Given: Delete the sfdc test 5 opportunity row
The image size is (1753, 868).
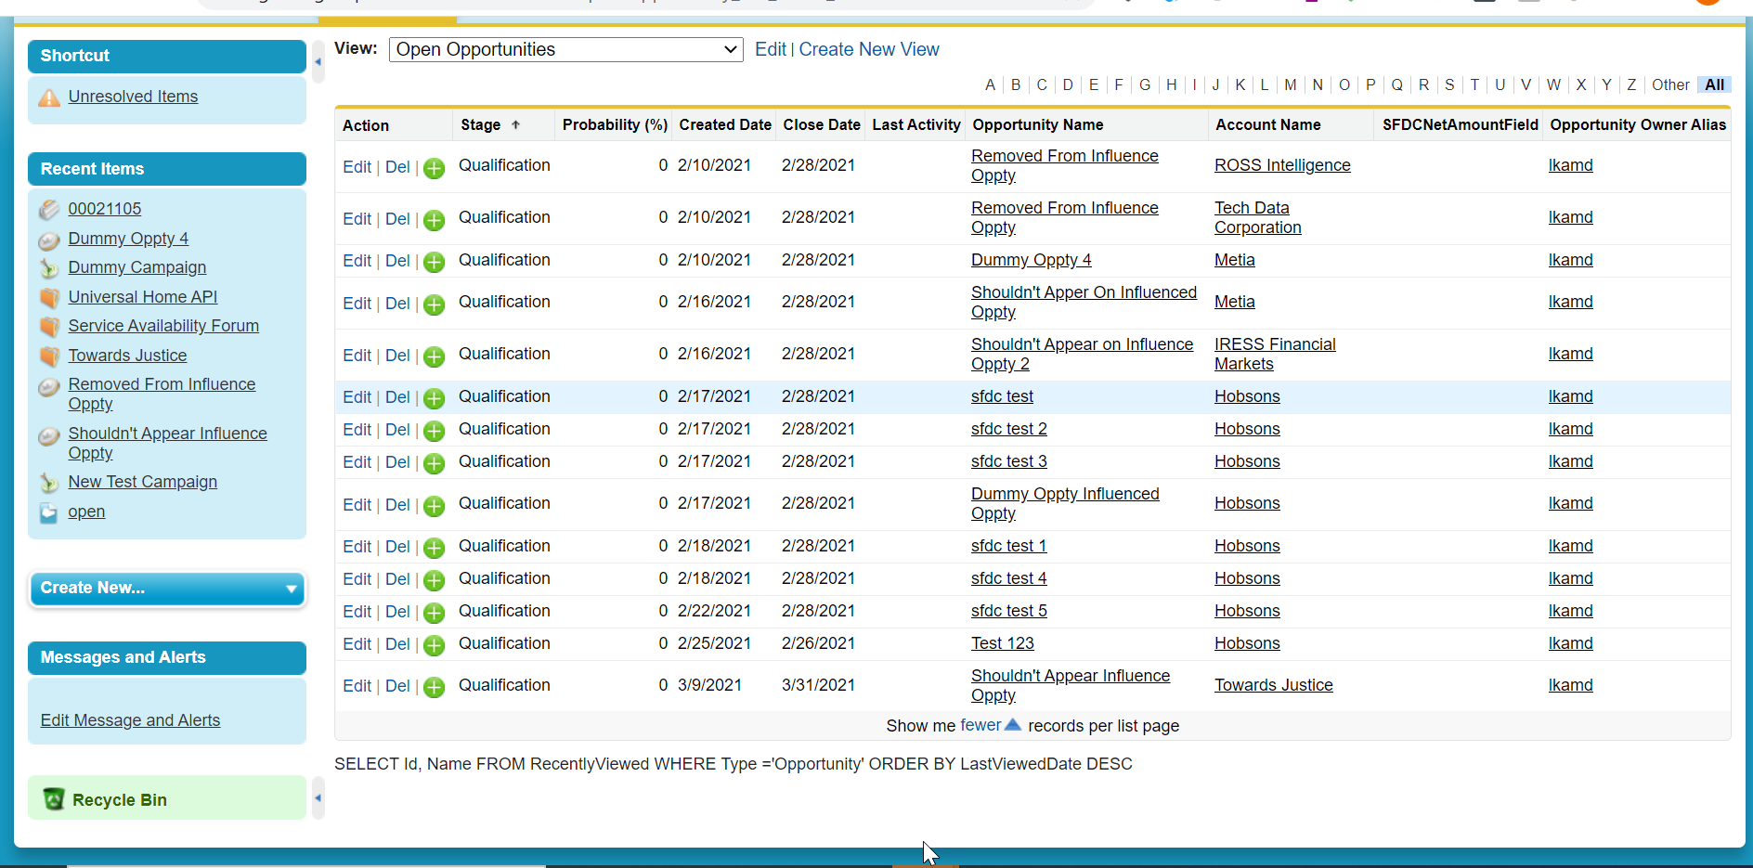Looking at the screenshot, I should (x=397, y=612).
